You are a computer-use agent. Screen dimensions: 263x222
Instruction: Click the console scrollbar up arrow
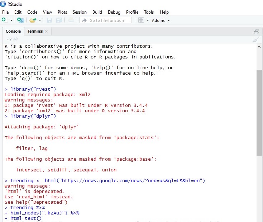pyautogui.click(x=259, y=47)
